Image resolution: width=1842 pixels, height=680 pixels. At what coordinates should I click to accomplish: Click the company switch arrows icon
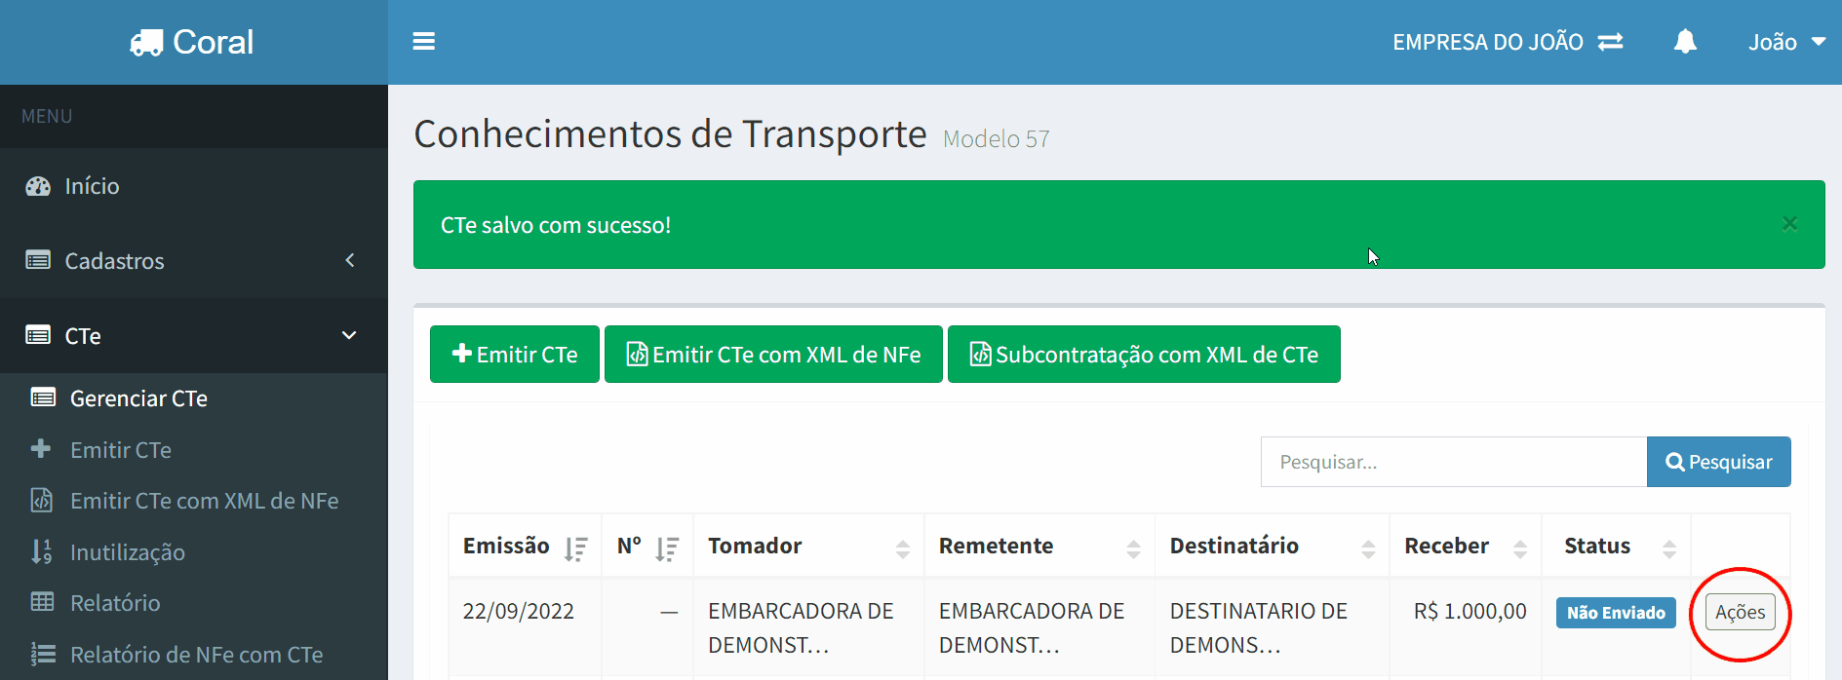click(1610, 42)
